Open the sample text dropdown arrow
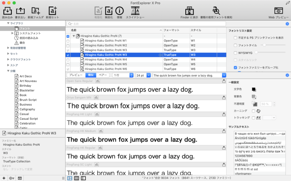The width and height of the screenshot is (291, 181). [224, 75]
